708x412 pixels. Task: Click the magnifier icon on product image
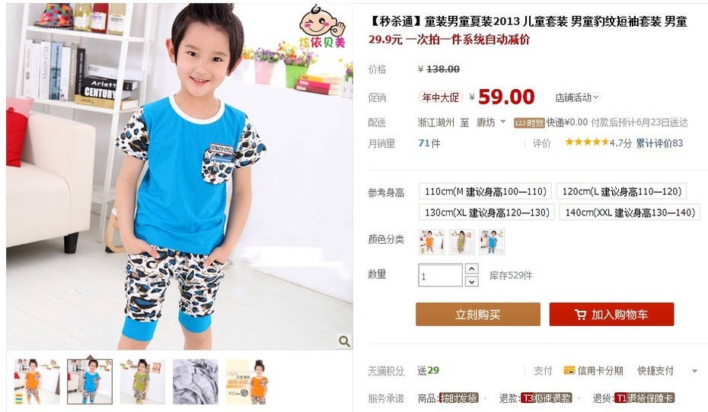tap(344, 341)
